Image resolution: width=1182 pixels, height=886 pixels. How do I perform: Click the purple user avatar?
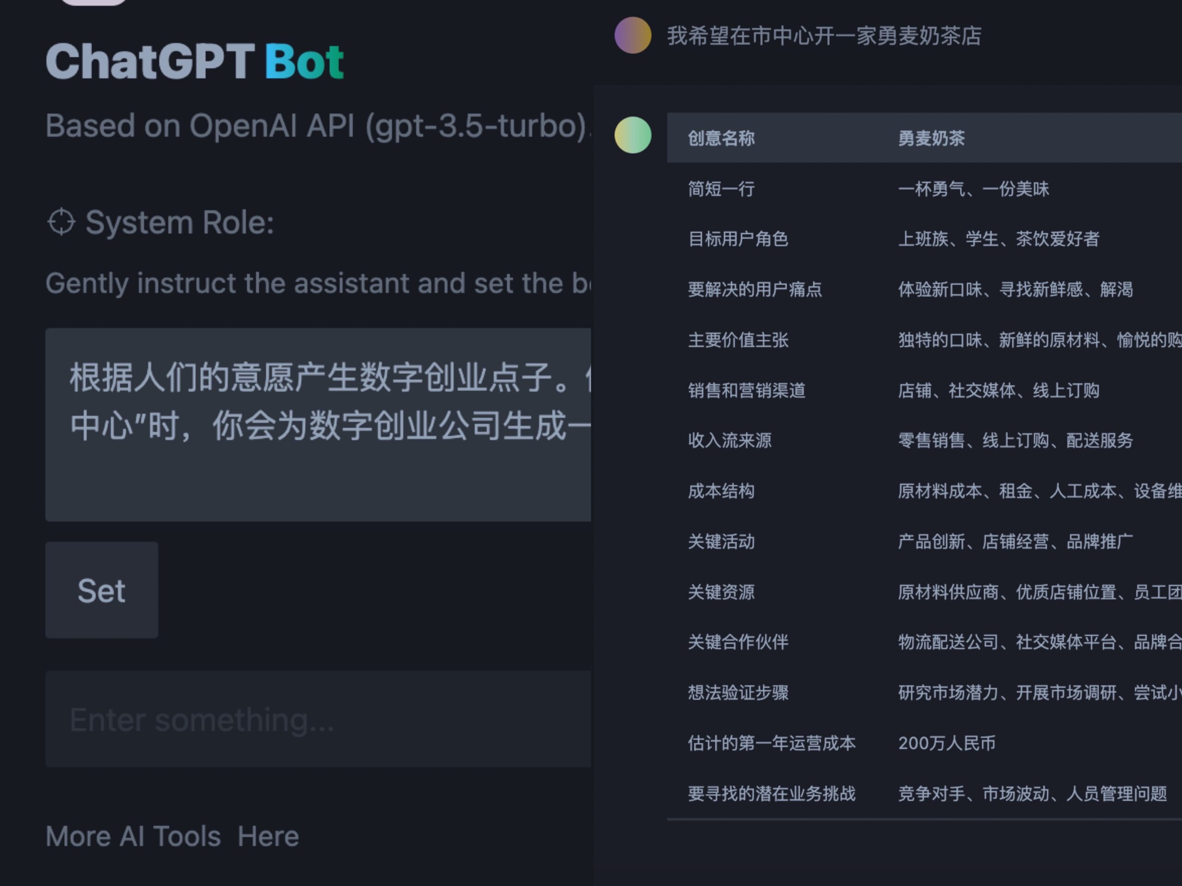point(633,35)
